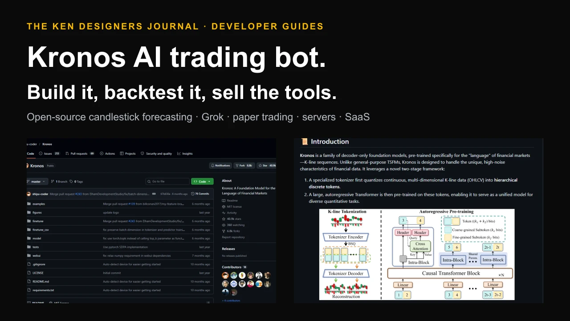The image size is (570, 321).
Task: Click the 'Use pytorch SDPA implementation' commit message
Action: pos(125,247)
